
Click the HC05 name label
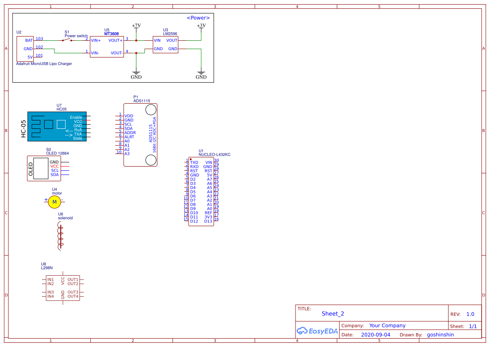tap(62, 109)
